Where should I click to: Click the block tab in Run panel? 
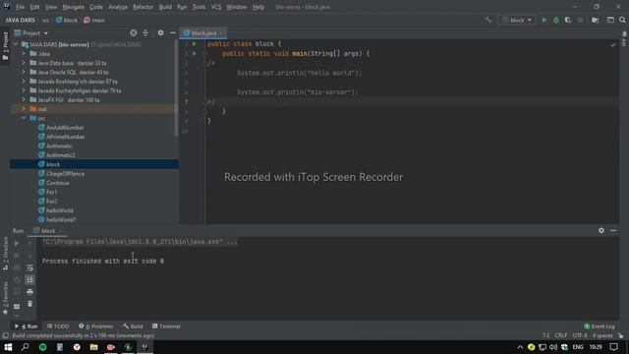[x=48, y=231]
